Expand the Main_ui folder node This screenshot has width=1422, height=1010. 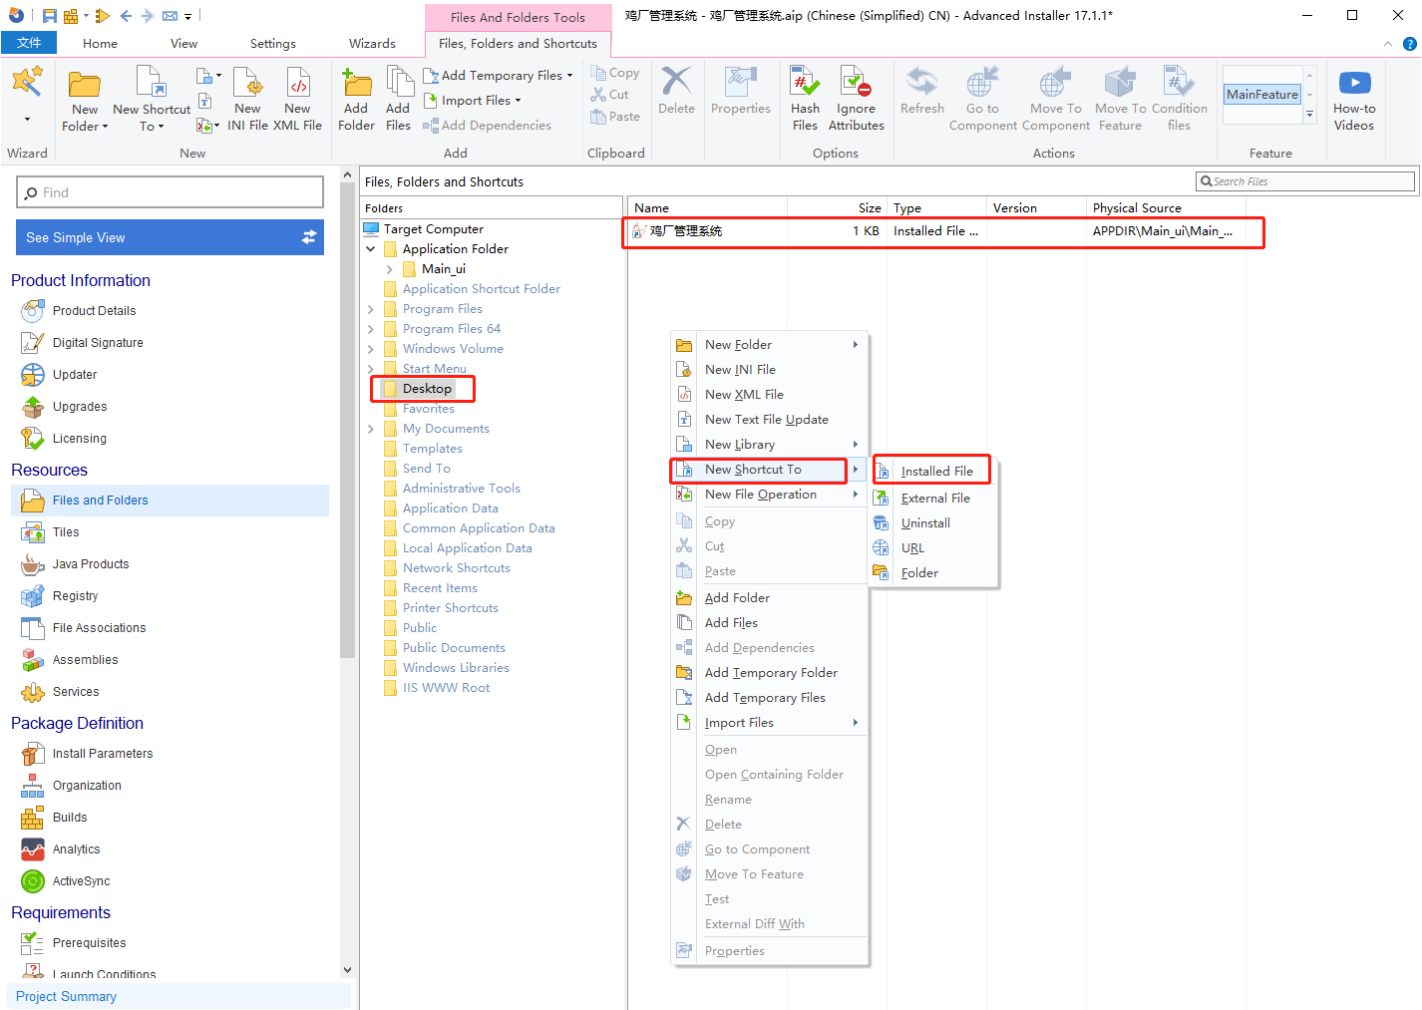(x=389, y=269)
